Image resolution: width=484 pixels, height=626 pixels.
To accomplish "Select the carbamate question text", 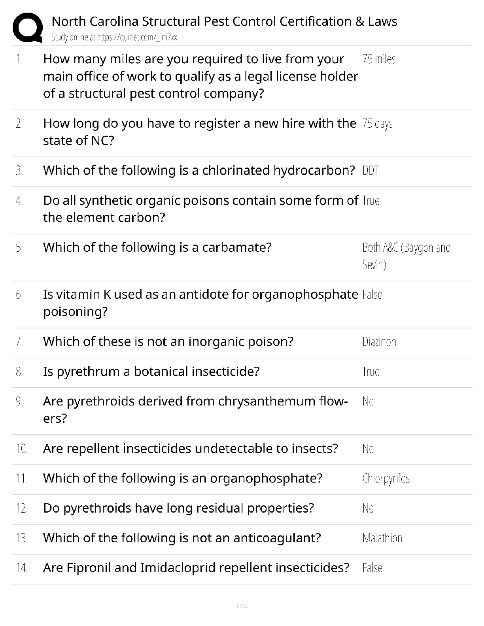I will click(x=157, y=247).
